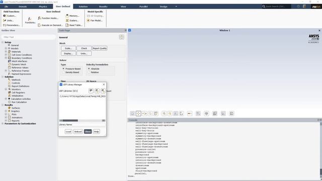Viewport: 322px width, 181px height.
Task: Switch to the Domain tab
Action: 23,7
